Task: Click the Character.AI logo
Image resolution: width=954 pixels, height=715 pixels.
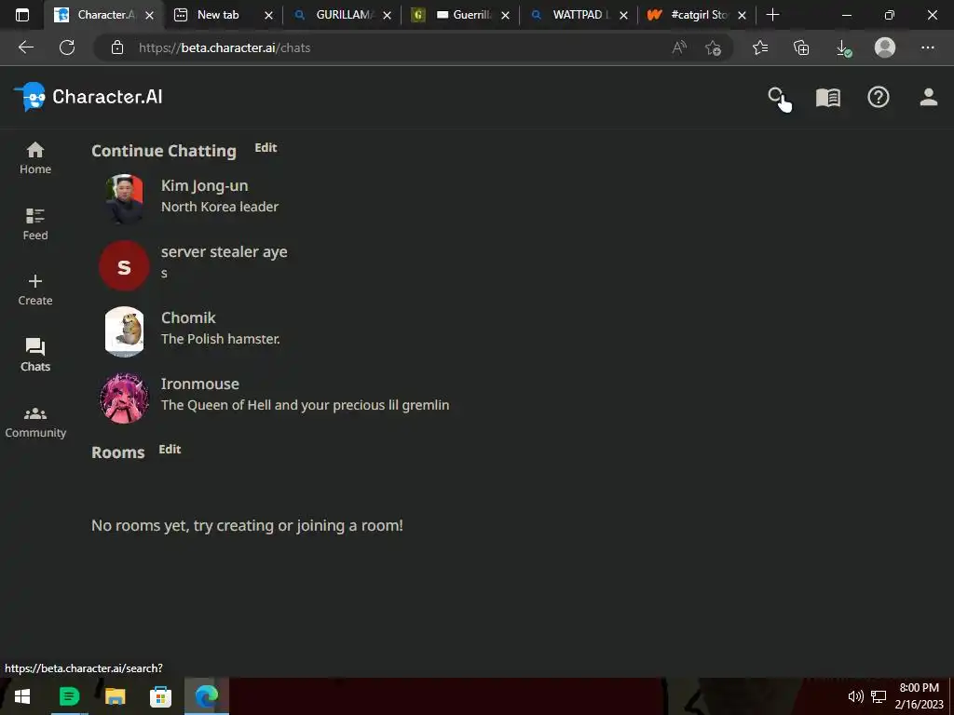Action: coord(89,97)
